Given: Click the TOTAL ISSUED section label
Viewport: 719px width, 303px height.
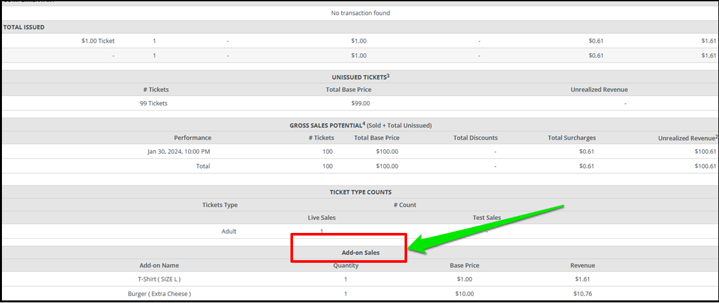Looking at the screenshot, I should pos(24,27).
